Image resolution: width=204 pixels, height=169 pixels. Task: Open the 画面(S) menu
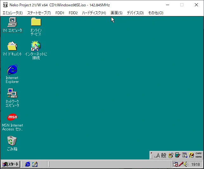tap(117, 13)
